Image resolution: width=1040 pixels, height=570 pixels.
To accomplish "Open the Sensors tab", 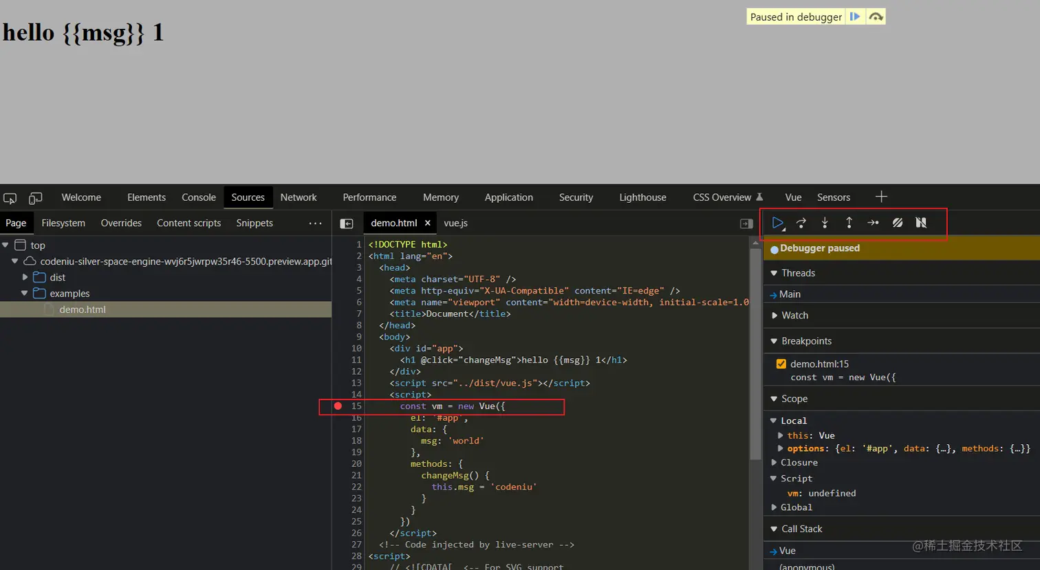I will pos(834,197).
